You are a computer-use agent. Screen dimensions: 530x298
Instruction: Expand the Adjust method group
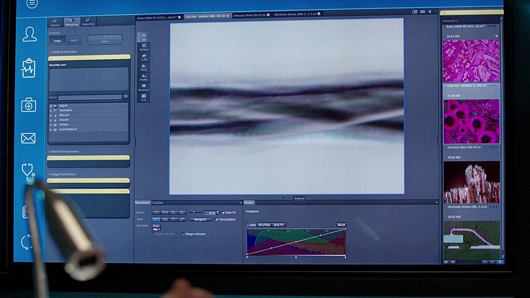point(51,105)
